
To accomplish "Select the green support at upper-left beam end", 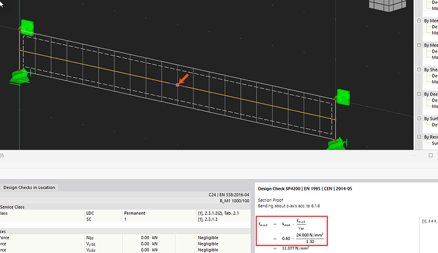I will [x=27, y=28].
